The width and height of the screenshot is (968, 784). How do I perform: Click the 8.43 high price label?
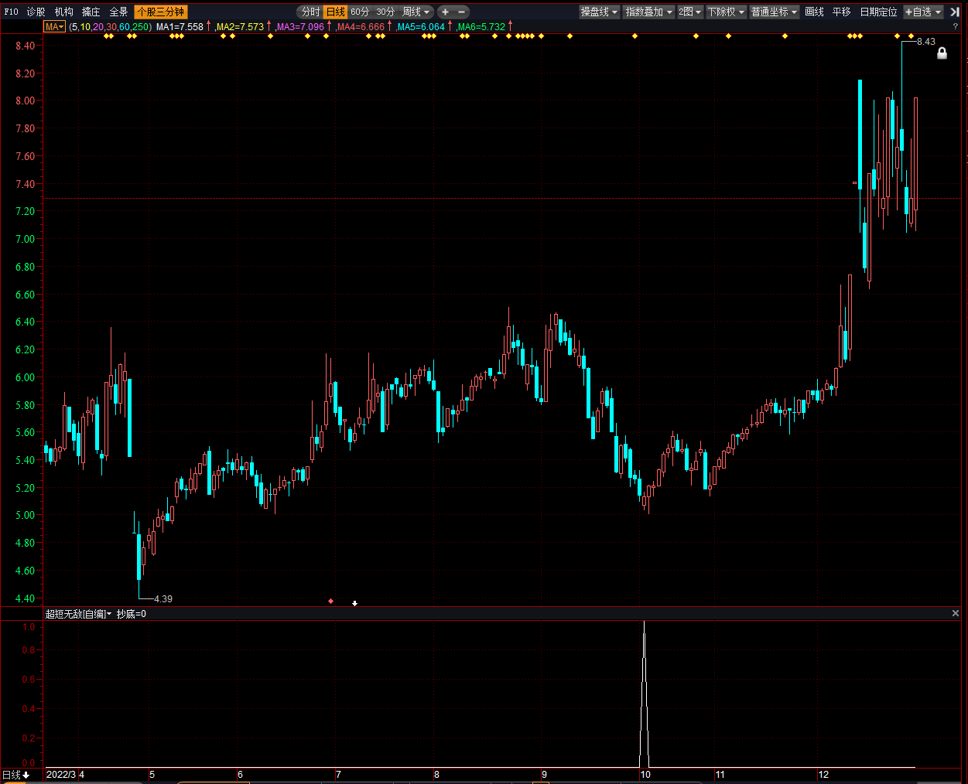[926, 42]
